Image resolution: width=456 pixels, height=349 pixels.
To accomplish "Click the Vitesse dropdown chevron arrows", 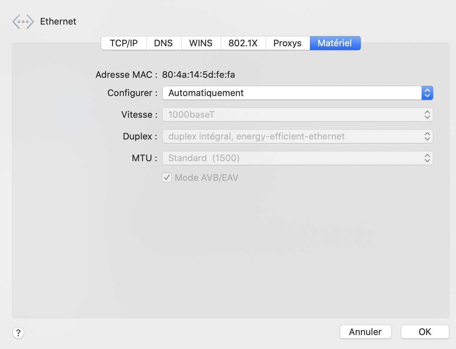I will pyautogui.click(x=427, y=115).
